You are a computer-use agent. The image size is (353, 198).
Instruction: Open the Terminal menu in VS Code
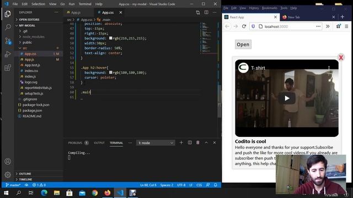point(85,4)
